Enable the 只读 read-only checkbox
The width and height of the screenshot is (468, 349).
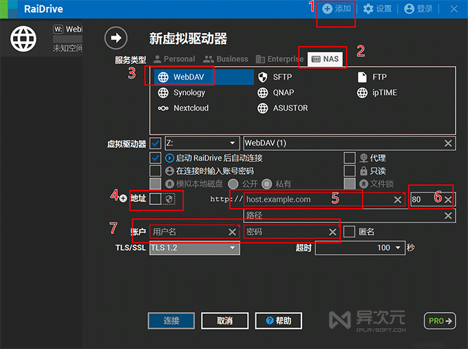pos(350,171)
